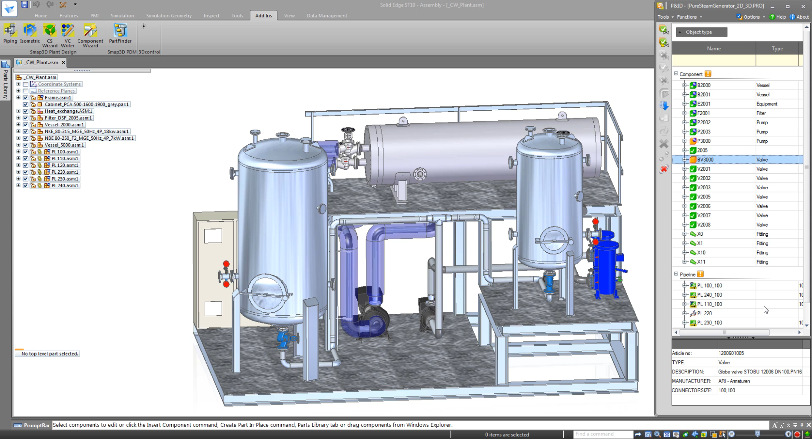This screenshot has width=812, height=439.
Task: Click the Save icon in quick access toolbar
Action: pyautogui.click(x=25, y=5)
